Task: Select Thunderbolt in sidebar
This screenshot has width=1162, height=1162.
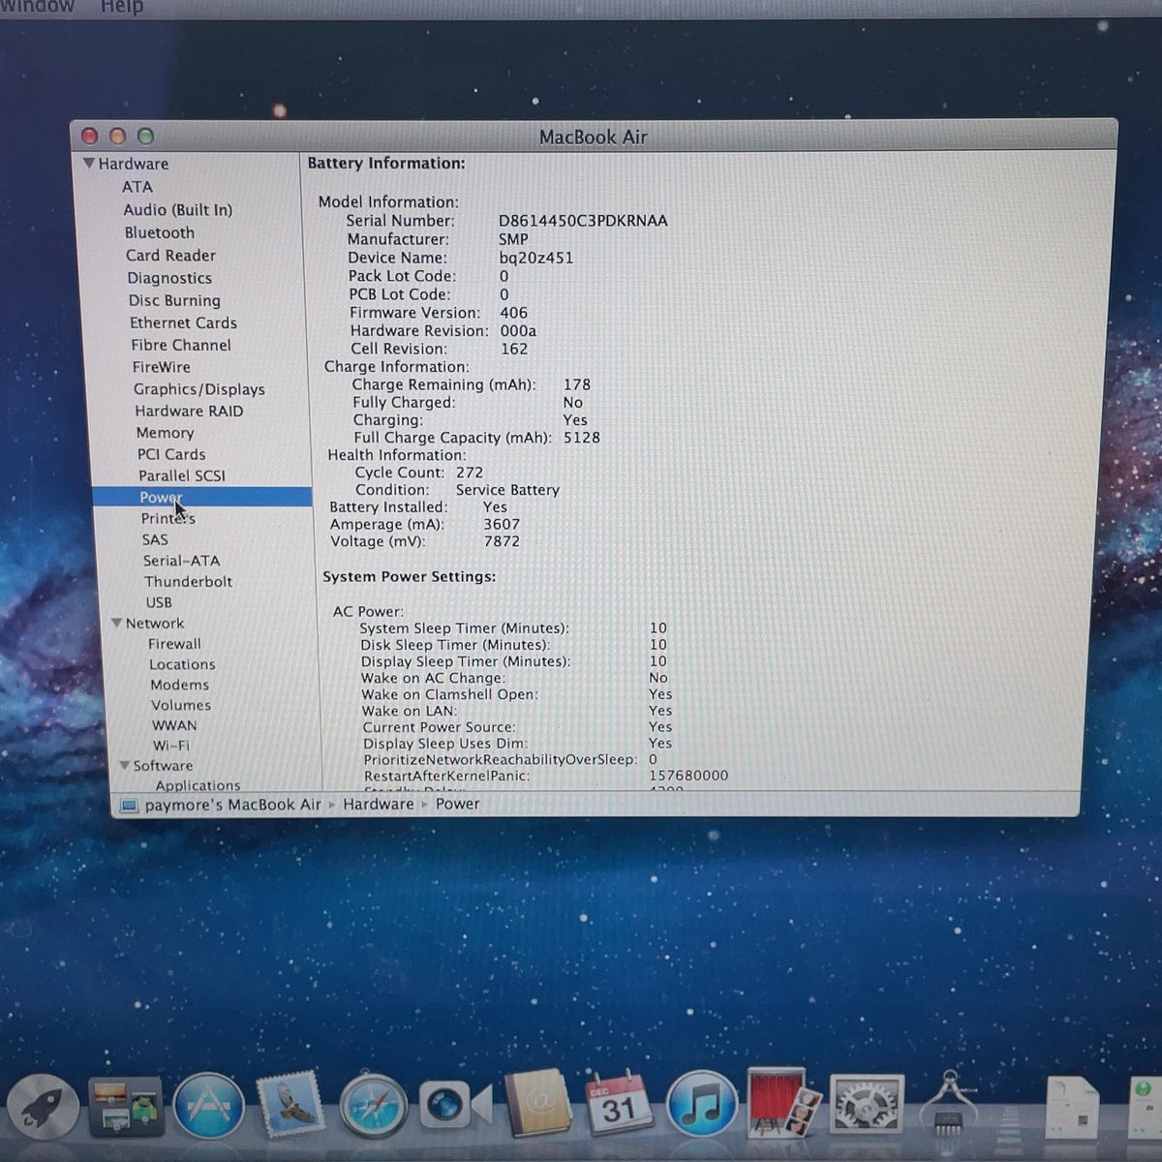Action: (x=188, y=581)
